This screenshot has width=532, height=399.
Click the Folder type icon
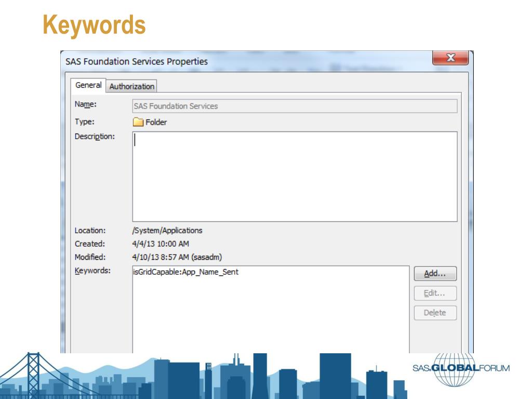point(138,122)
